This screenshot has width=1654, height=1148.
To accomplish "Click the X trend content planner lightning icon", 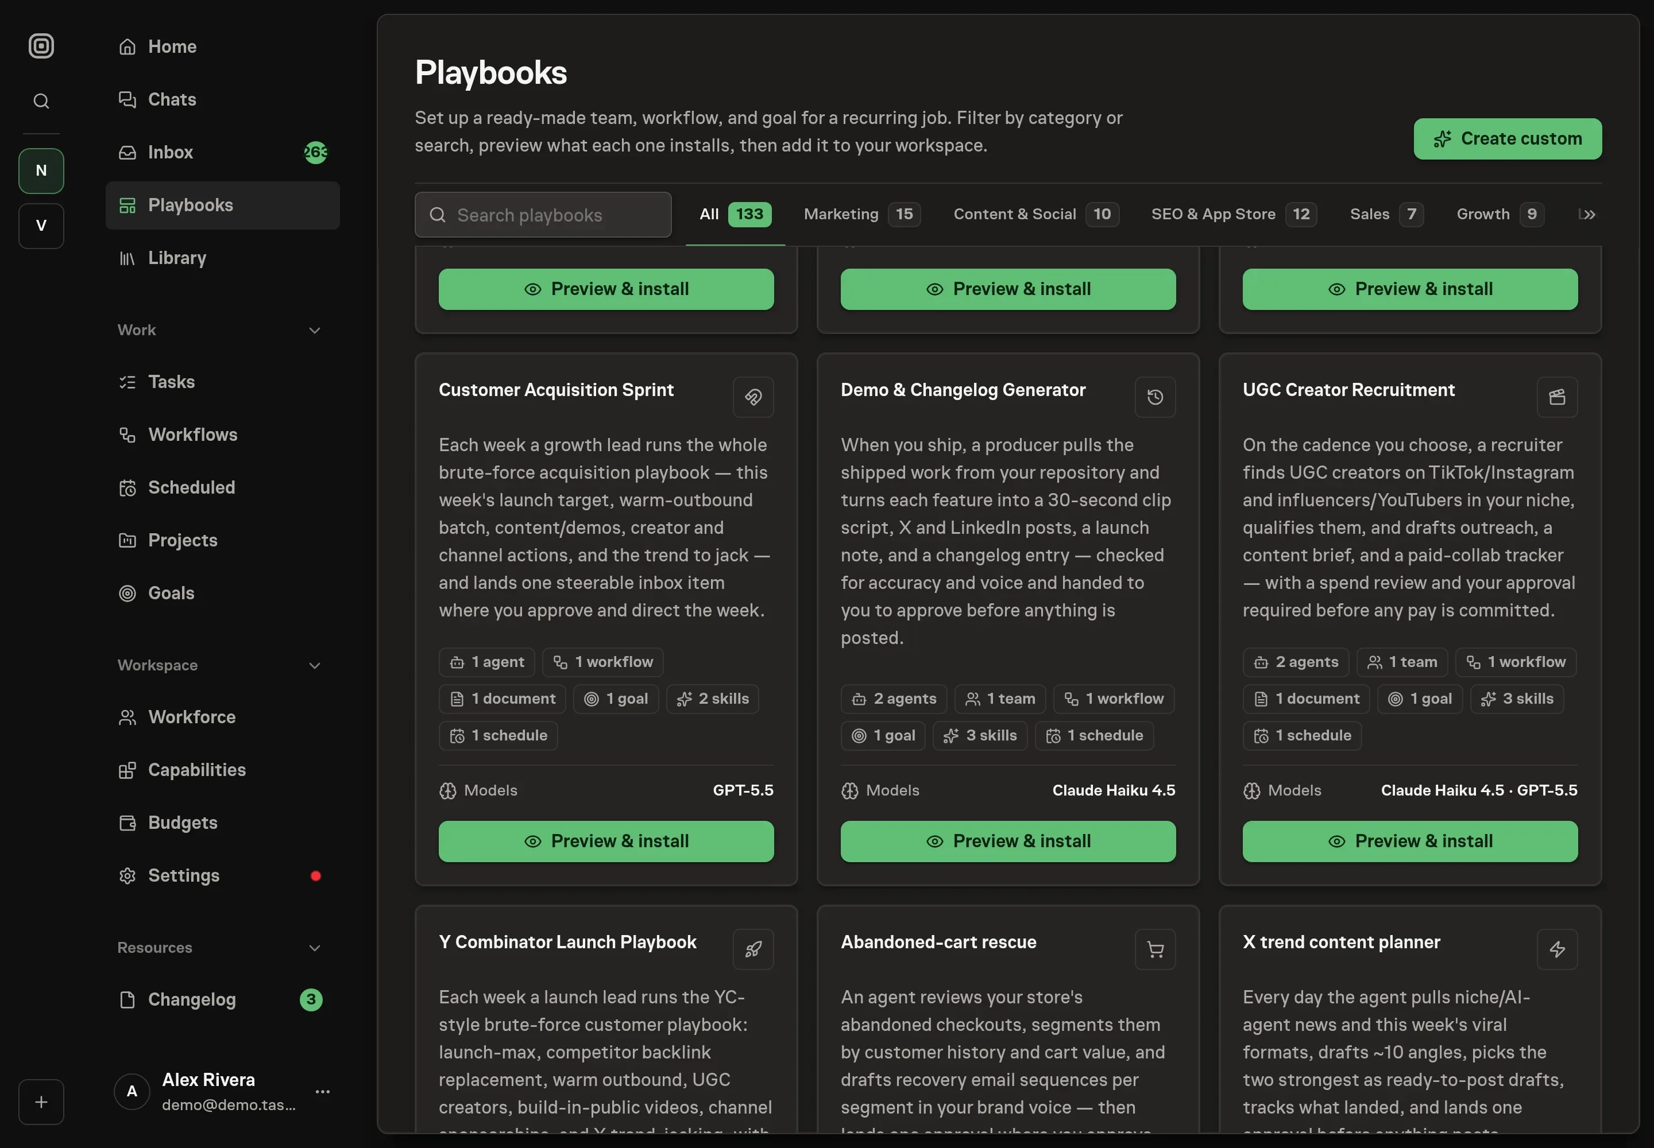I will pyautogui.click(x=1557, y=949).
